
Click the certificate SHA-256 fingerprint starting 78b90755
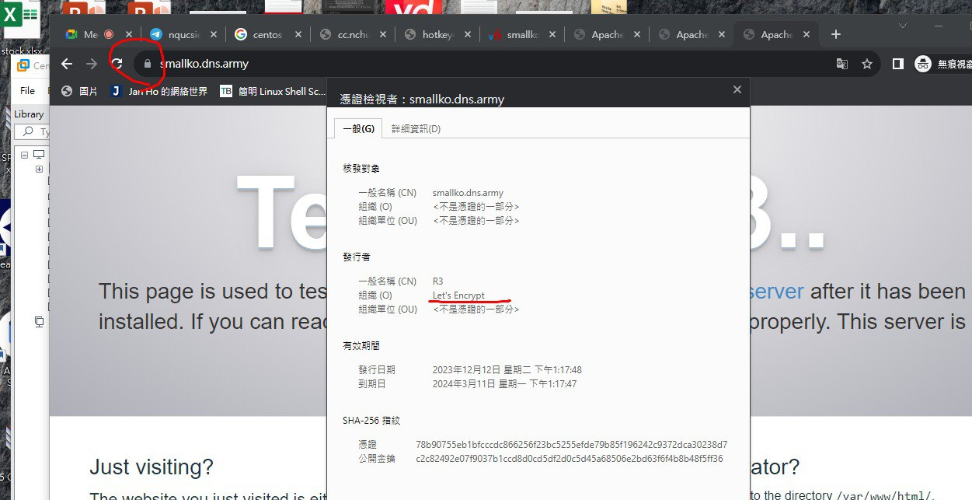pyautogui.click(x=571, y=445)
